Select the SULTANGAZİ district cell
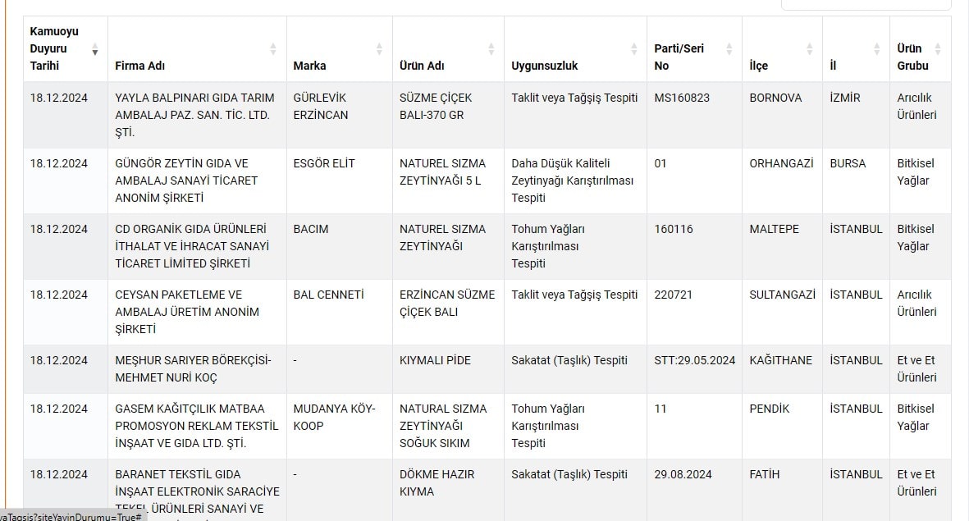 click(x=782, y=295)
